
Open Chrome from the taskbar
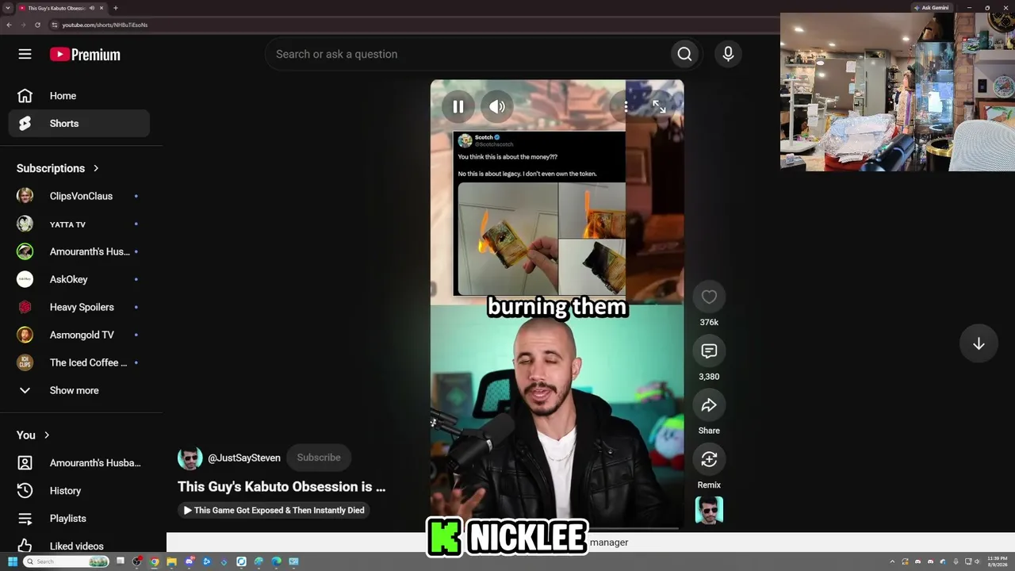coord(155,561)
